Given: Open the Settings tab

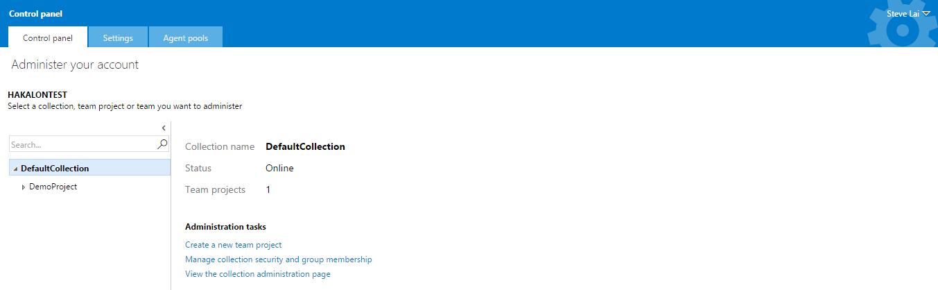Looking at the screenshot, I should coord(118,38).
